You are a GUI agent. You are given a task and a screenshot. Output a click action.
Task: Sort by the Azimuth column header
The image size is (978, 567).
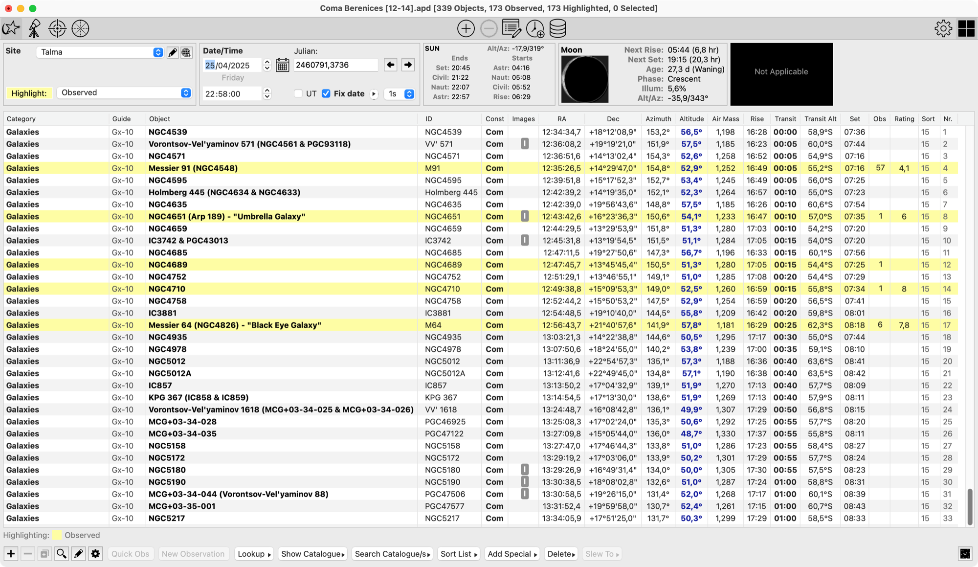pos(658,119)
